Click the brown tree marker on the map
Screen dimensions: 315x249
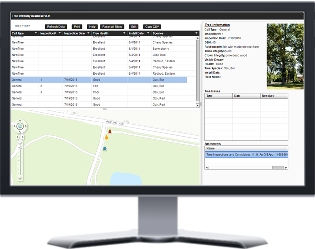[110, 132]
